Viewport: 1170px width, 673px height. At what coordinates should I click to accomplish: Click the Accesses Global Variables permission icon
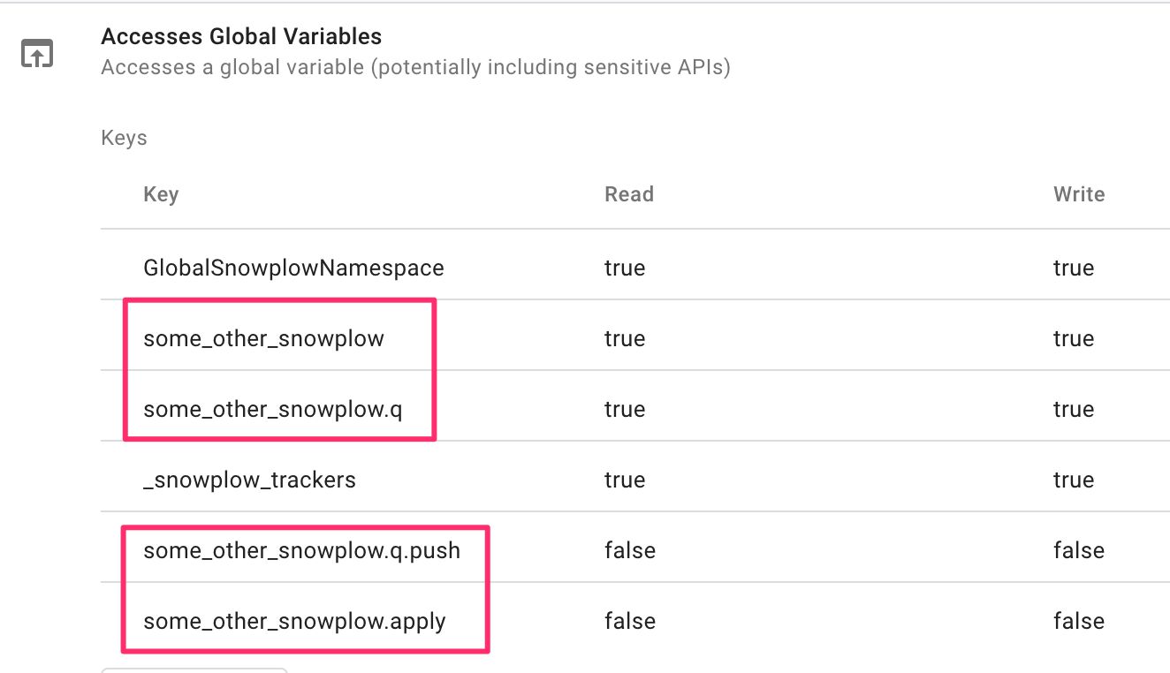[37, 54]
